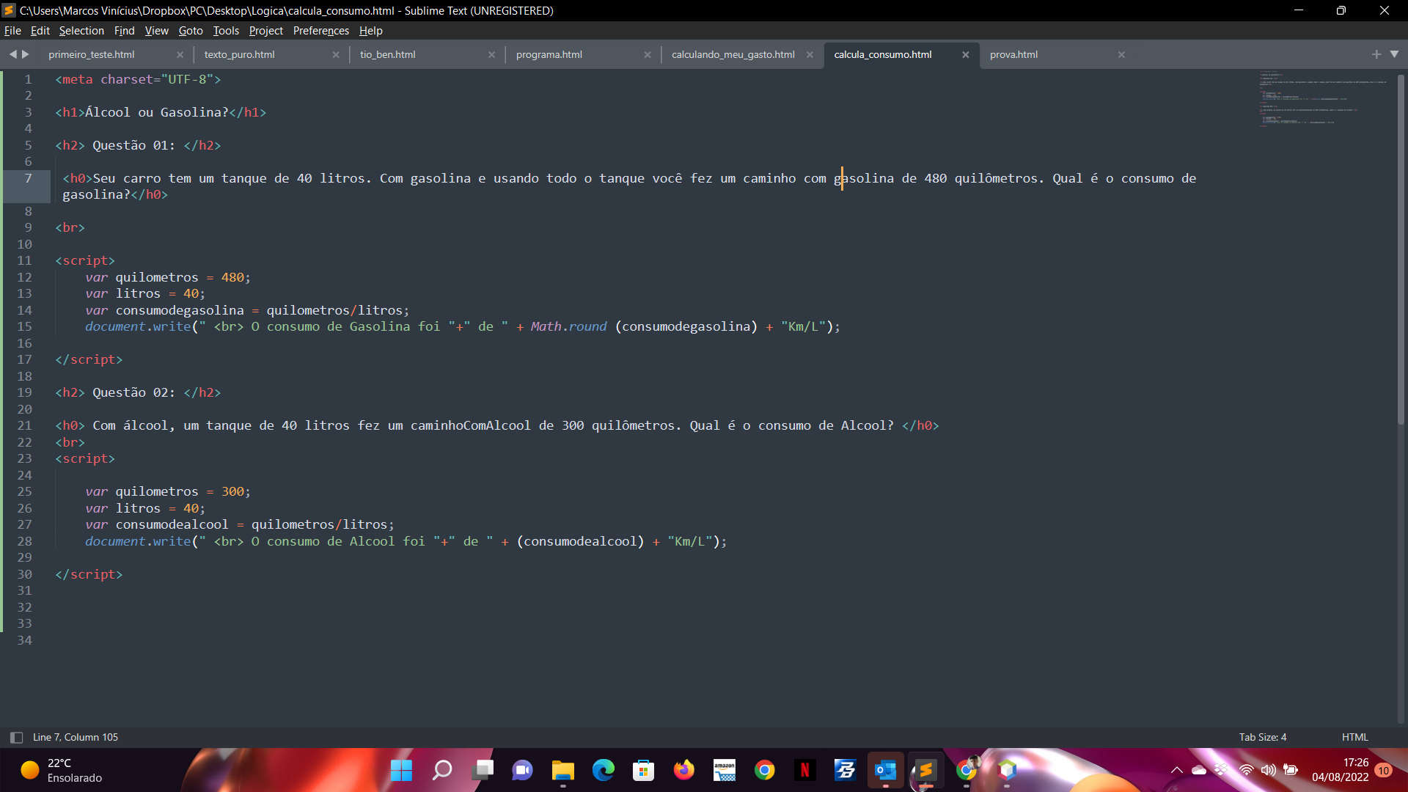The width and height of the screenshot is (1408, 792).
Task: Open the File menu
Action: coord(12,31)
